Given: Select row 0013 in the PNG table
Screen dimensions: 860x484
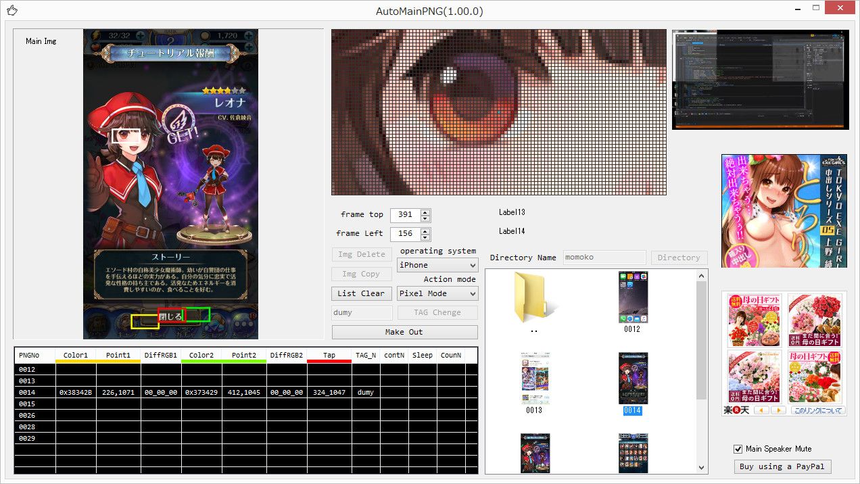Looking at the screenshot, I should pyautogui.click(x=245, y=381).
